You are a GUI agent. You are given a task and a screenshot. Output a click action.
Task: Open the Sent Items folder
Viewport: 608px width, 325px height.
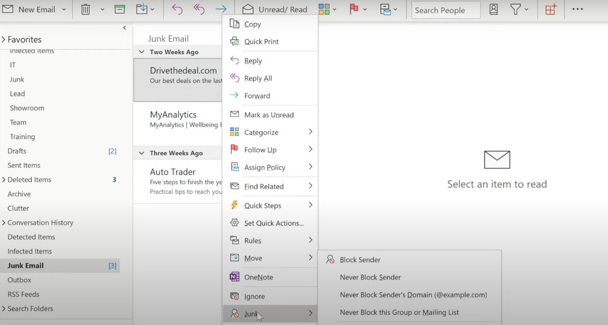click(x=24, y=165)
